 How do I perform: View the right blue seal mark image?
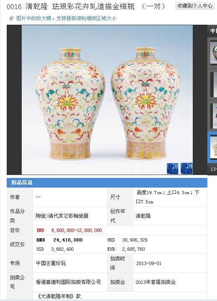(186, 169)
